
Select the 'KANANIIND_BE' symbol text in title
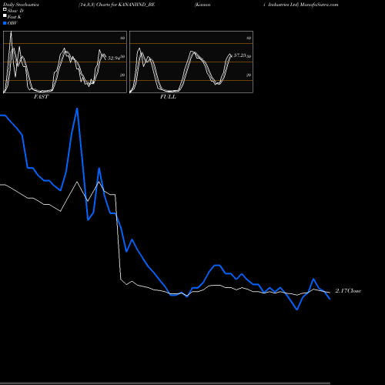[x=136, y=5]
